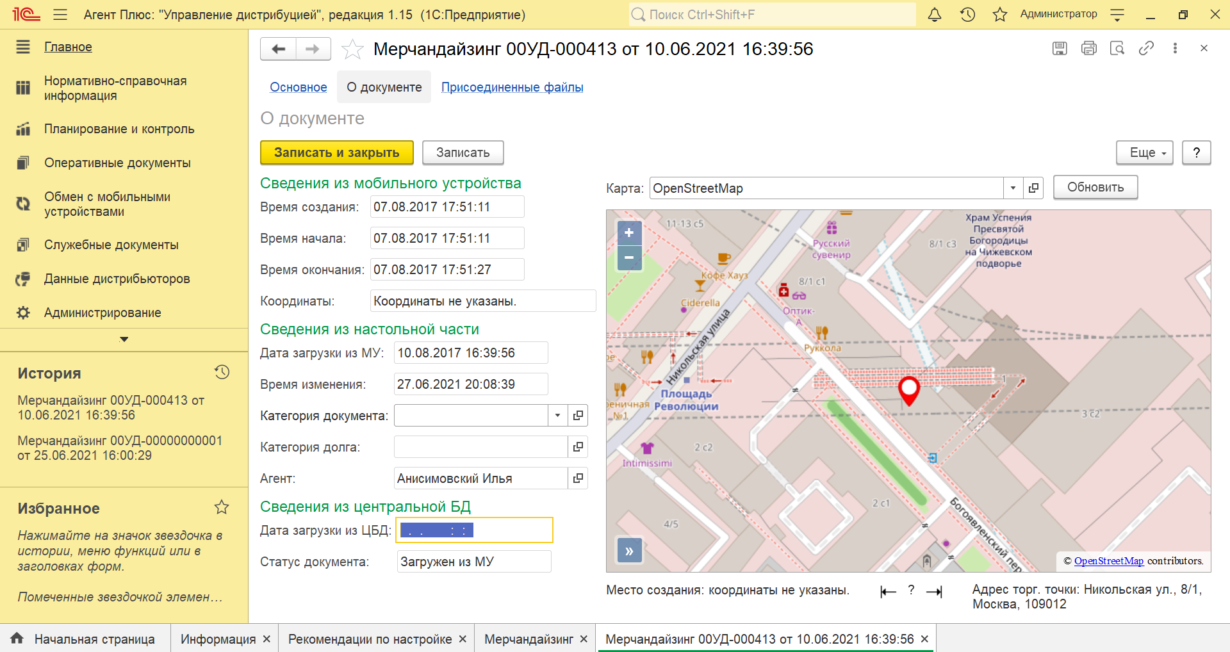Go forward with the right arrow button
This screenshot has height=652, width=1230.
313,49
